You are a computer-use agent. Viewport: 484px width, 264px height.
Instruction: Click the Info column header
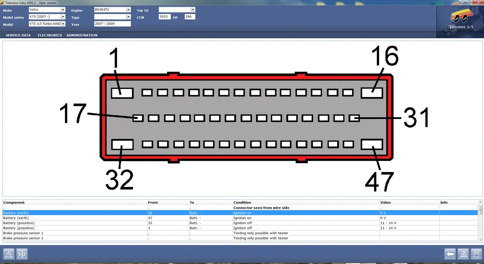tap(459, 202)
